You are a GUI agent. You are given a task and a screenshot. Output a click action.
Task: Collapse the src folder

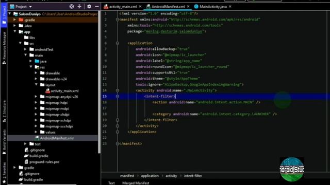point(20,43)
